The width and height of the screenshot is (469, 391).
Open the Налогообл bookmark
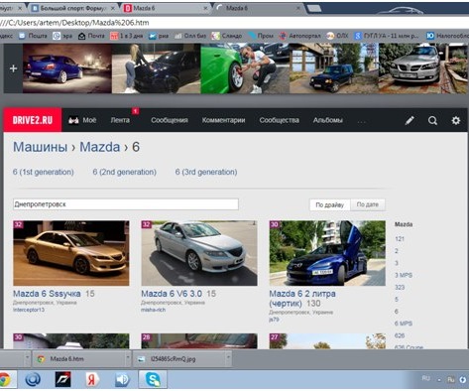coord(447,36)
